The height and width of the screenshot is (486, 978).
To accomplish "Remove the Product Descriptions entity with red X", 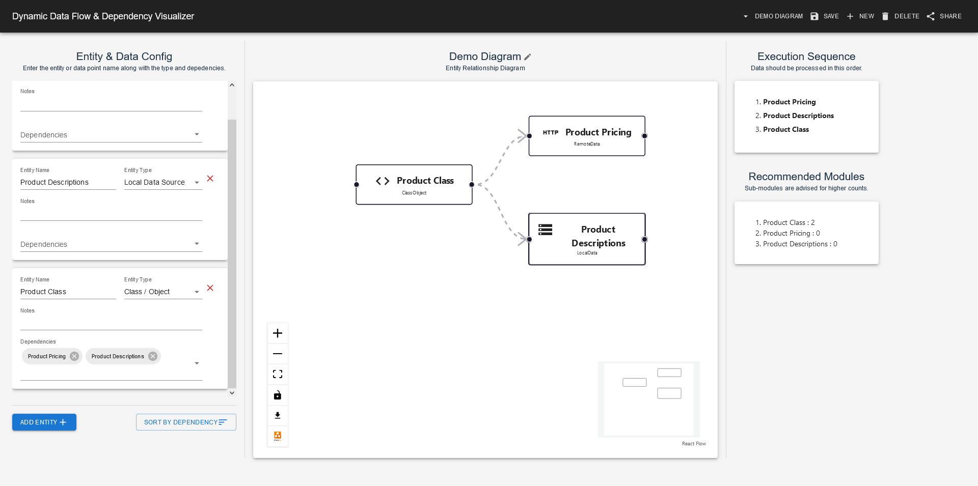I will (210, 179).
